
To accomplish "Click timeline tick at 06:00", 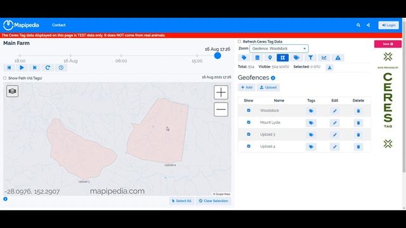I will [x=121, y=56].
